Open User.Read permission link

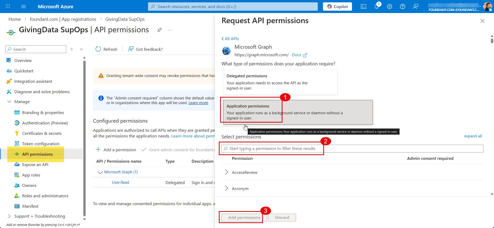120,182
